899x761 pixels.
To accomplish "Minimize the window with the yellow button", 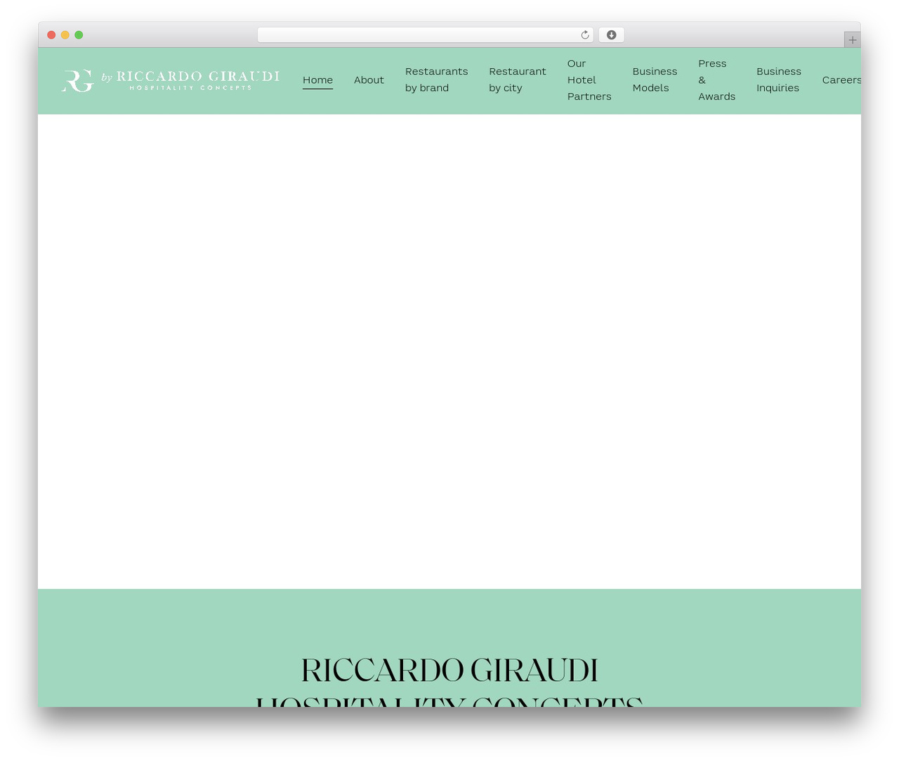I will [x=65, y=35].
